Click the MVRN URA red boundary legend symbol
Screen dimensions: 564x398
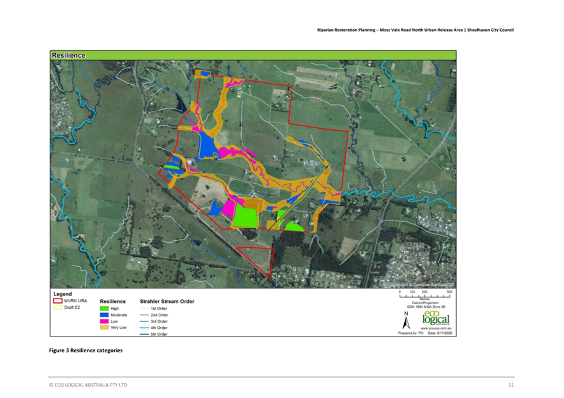58,301
